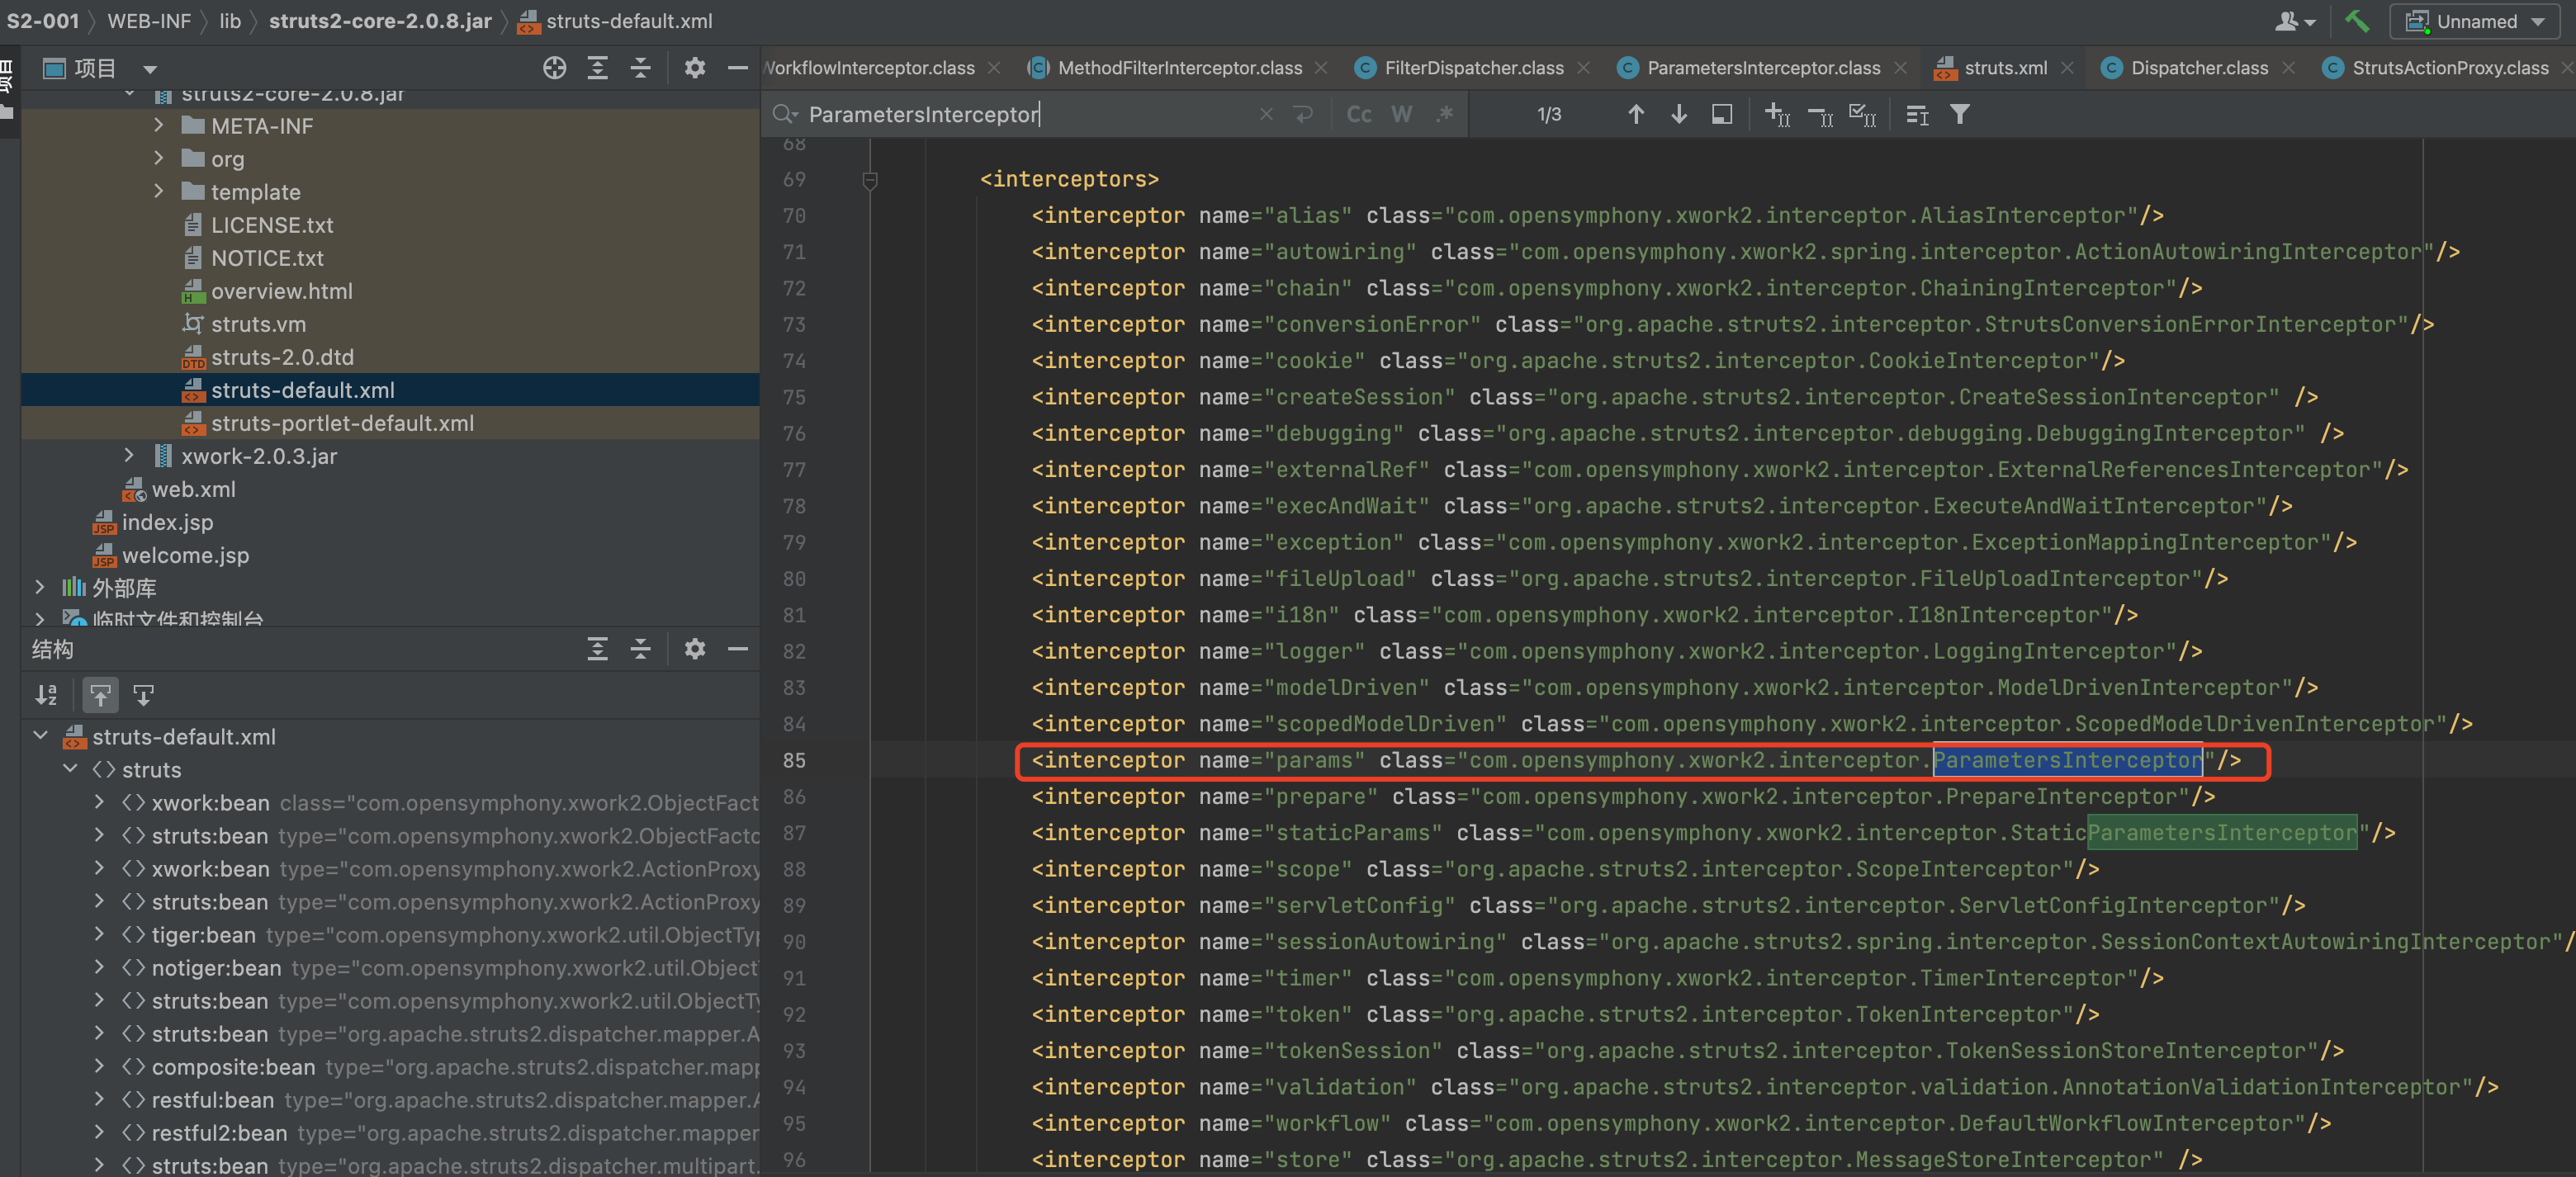The height and width of the screenshot is (1177, 2576).
Task: Hide the Structure panel with minus icon
Action: (737, 649)
